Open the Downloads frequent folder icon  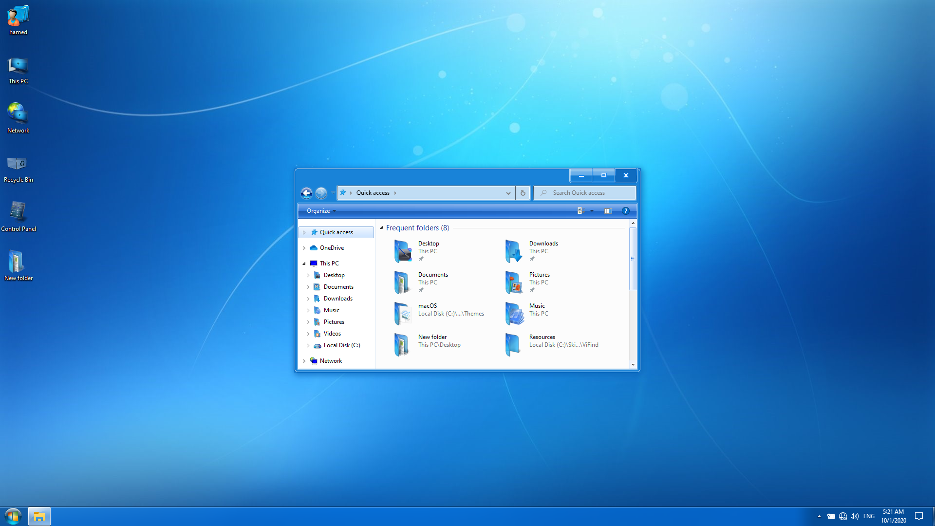point(513,251)
